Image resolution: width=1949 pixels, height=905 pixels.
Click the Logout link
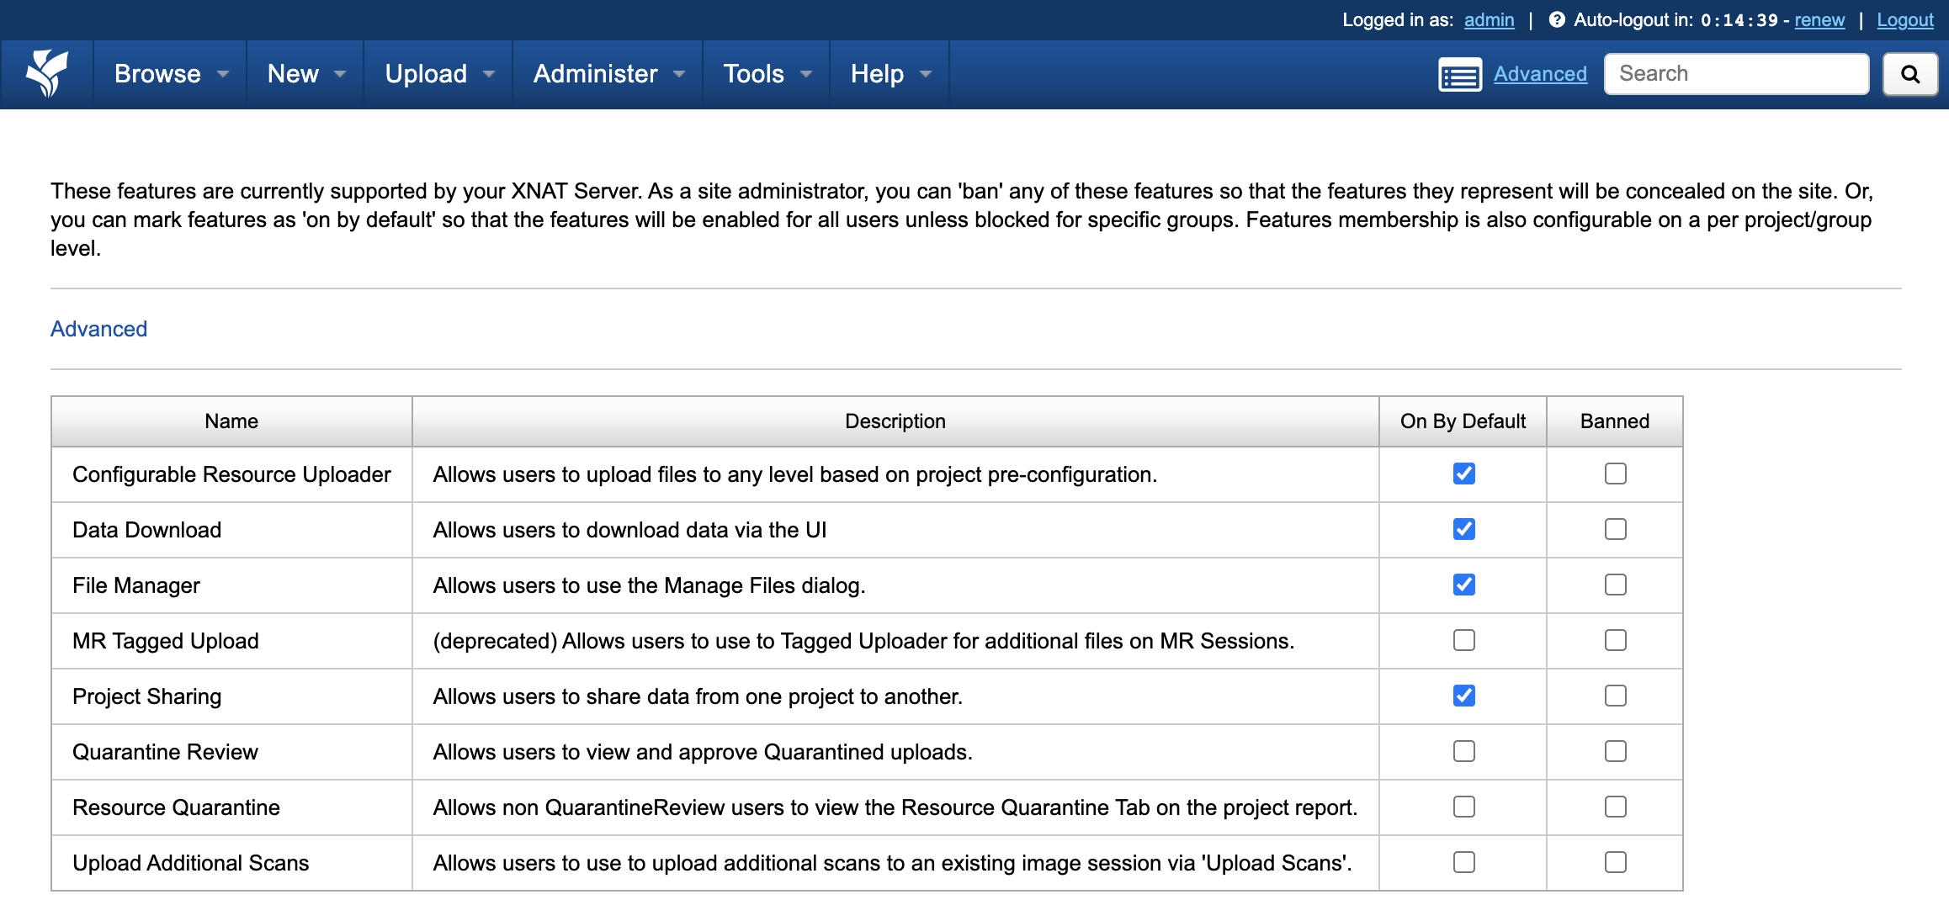pyautogui.click(x=1905, y=20)
